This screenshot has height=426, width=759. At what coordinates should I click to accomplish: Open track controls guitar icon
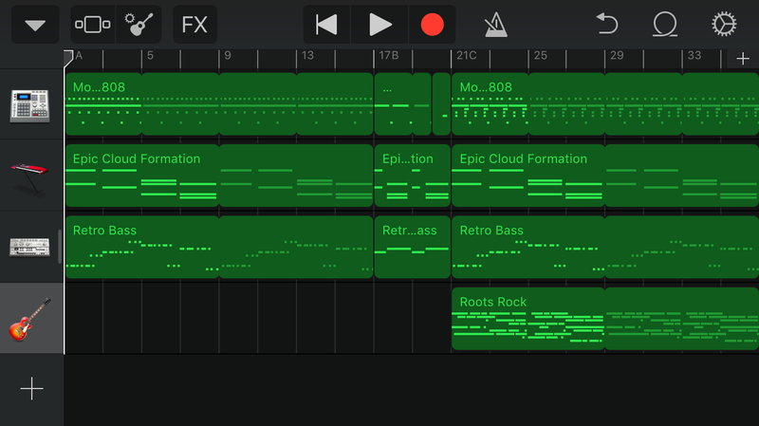pos(139,25)
